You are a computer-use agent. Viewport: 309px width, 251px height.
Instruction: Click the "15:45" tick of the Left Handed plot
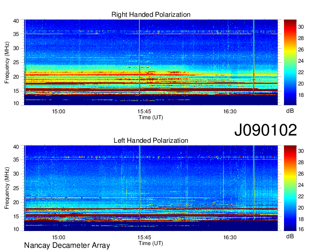(x=144, y=237)
